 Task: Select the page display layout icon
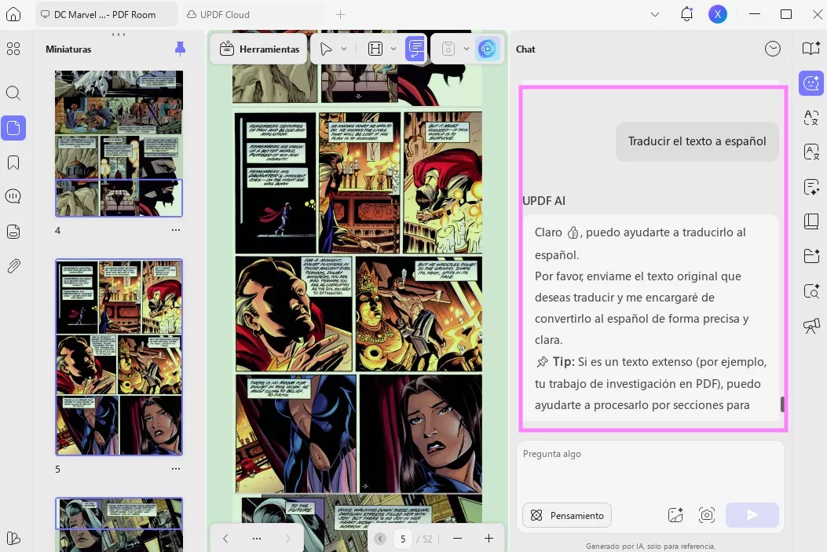375,49
